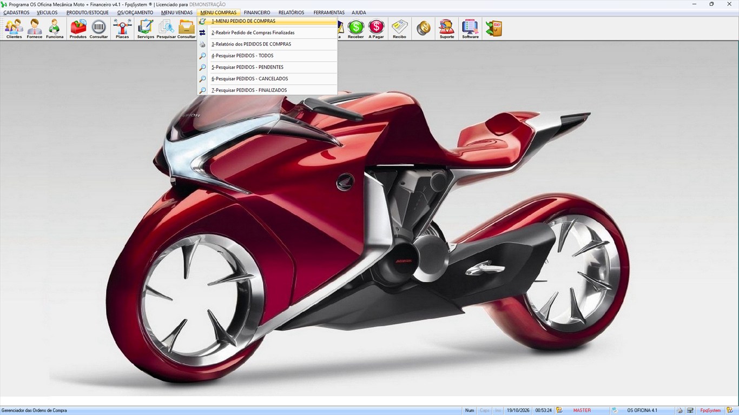Open the Software monitor icon
This screenshot has width=739, height=415.
point(470,29)
